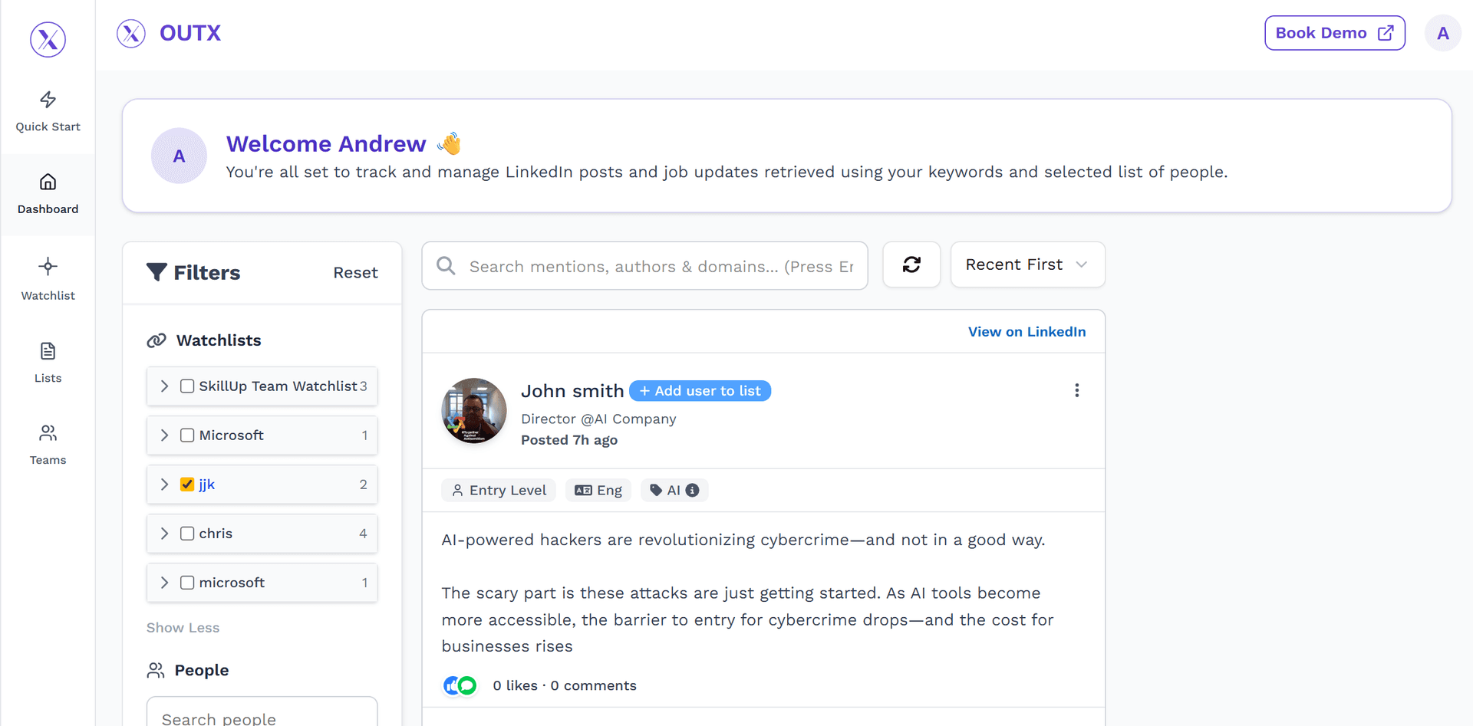1473x726 pixels.
Task: Expand the SkillUp Team Watchlist
Action: (164, 386)
